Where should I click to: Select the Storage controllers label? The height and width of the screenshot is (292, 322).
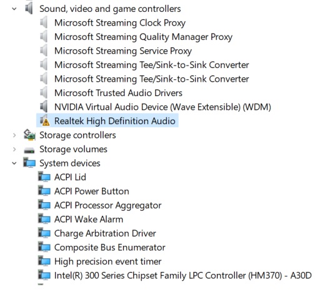(78, 135)
